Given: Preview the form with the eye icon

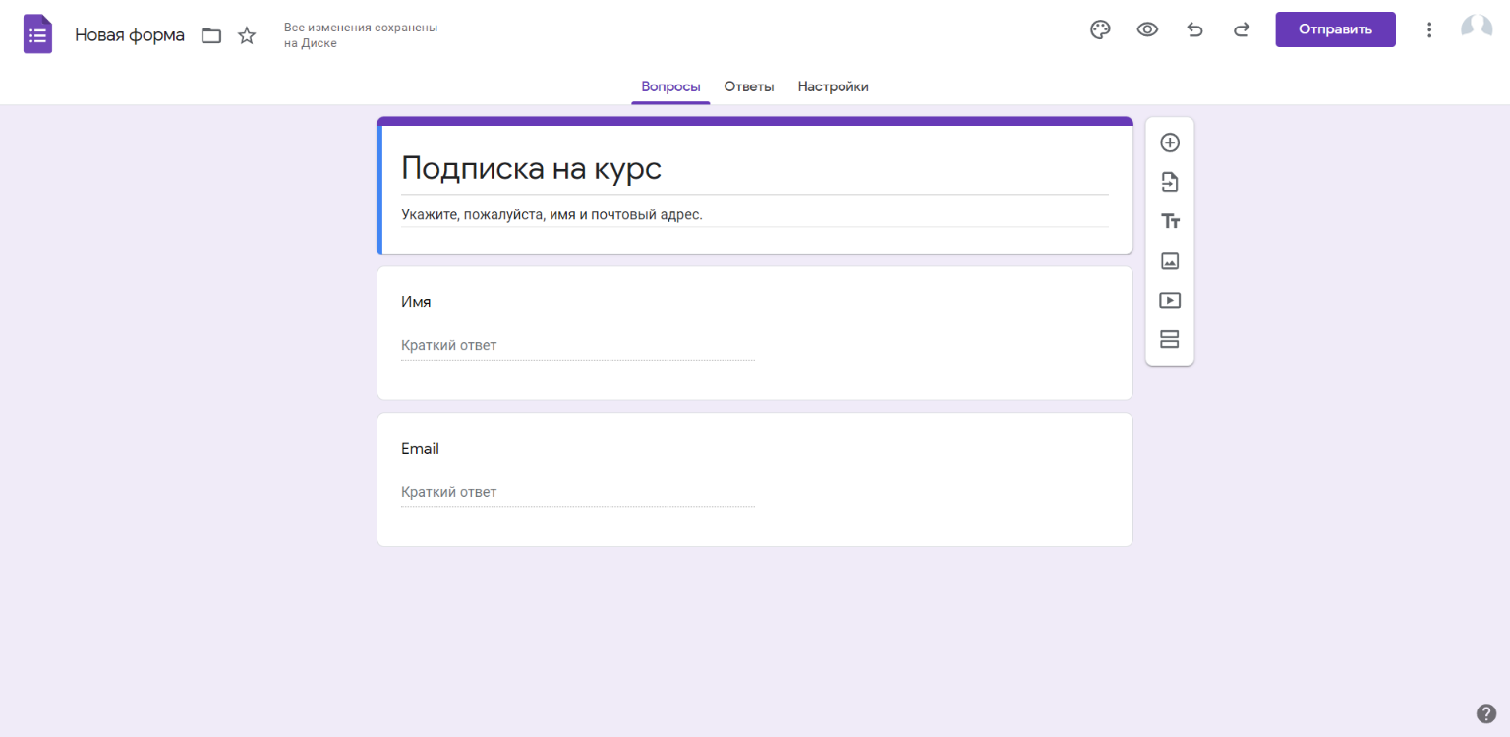Looking at the screenshot, I should (1147, 29).
